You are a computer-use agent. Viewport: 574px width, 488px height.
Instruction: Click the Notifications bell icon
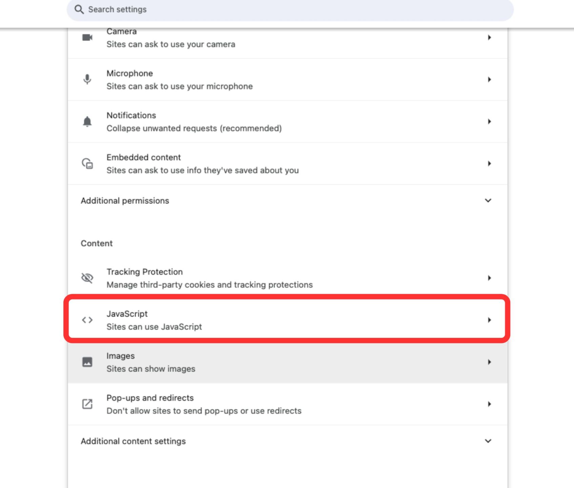87,121
